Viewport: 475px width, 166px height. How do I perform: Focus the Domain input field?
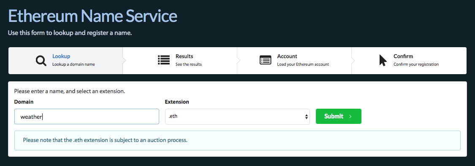click(x=87, y=116)
